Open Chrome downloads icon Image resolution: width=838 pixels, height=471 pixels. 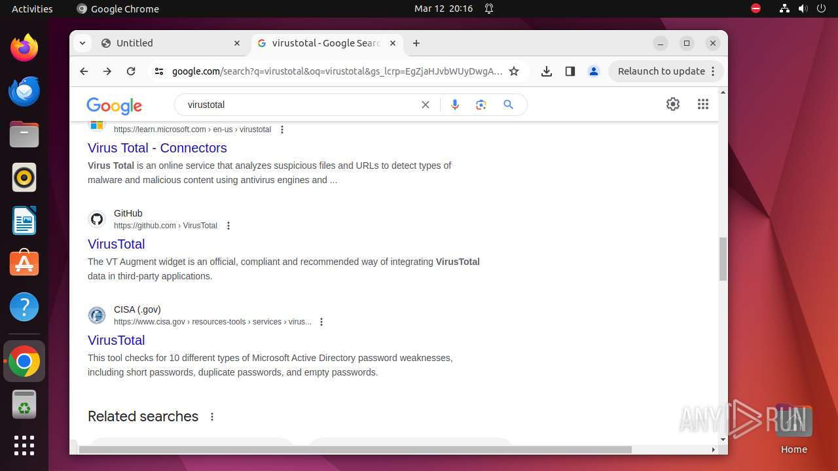pyautogui.click(x=547, y=71)
